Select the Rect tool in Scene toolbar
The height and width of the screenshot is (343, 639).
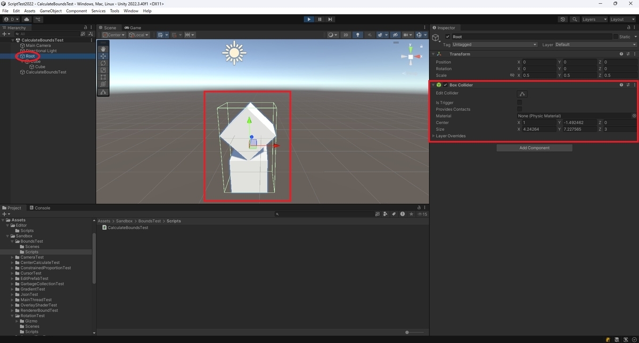103,77
